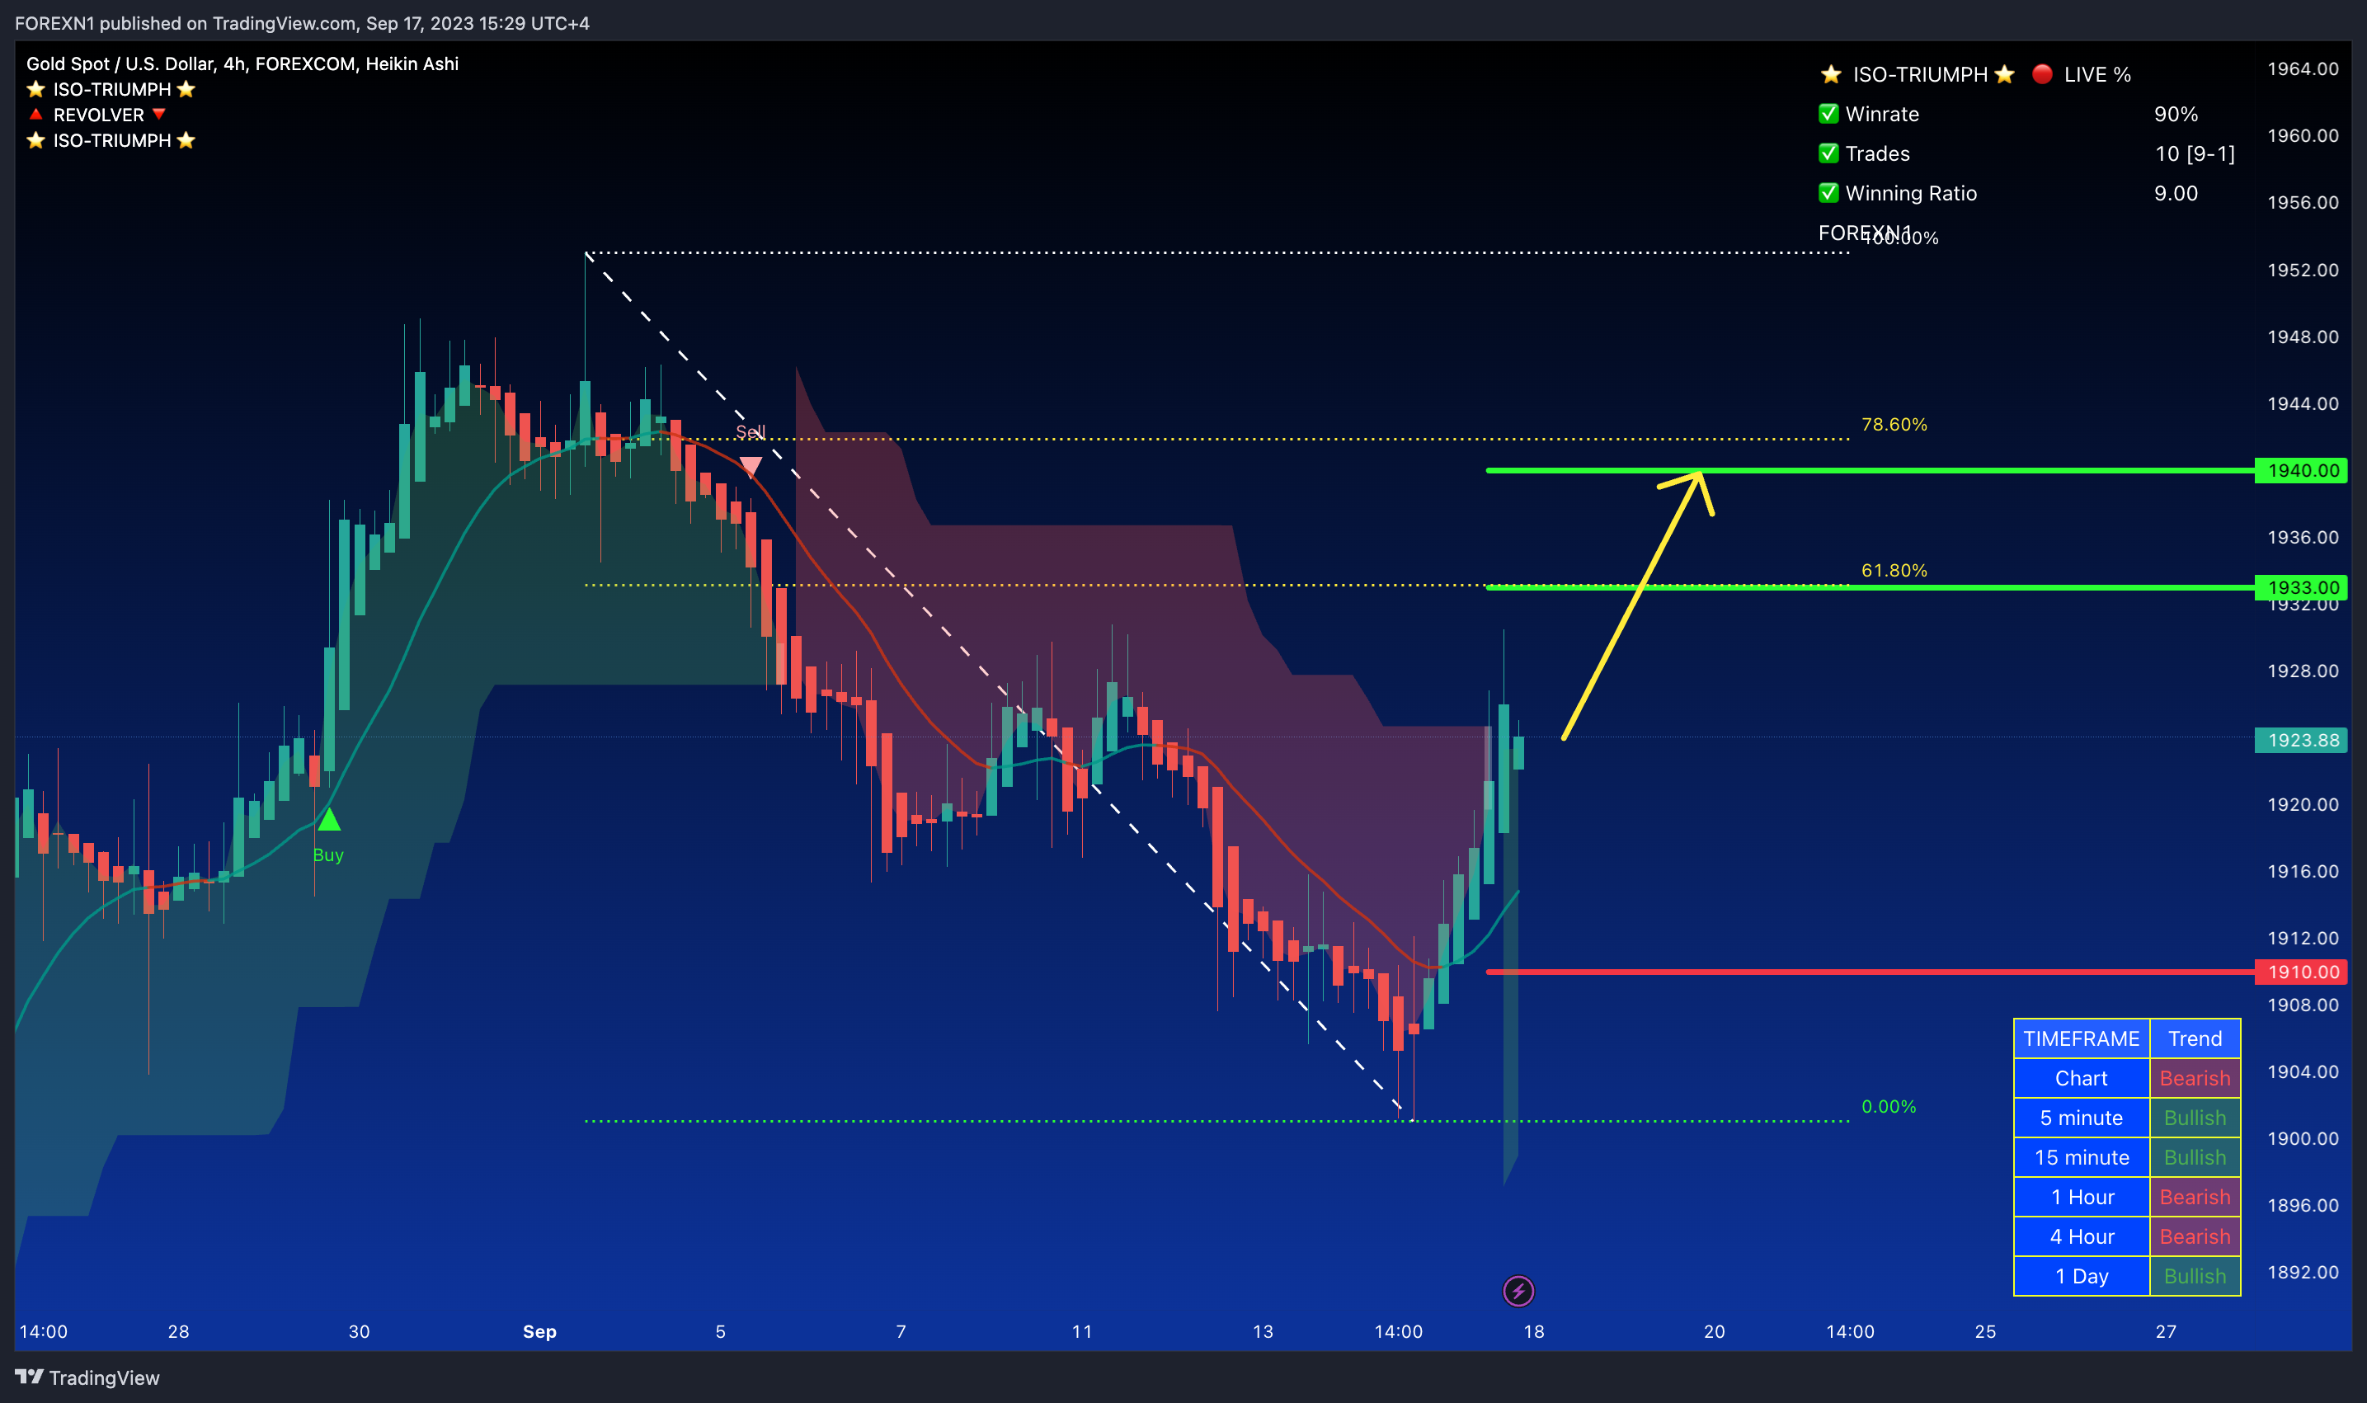Click the 1 Hour timeframe cell
Image resolution: width=2367 pixels, height=1403 pixels.
tap(2082, 1197)
